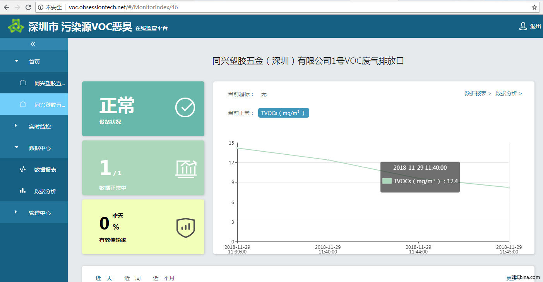Click the chart data point at 11:40:00
This screenshot has width=543, height=282.
328,160
